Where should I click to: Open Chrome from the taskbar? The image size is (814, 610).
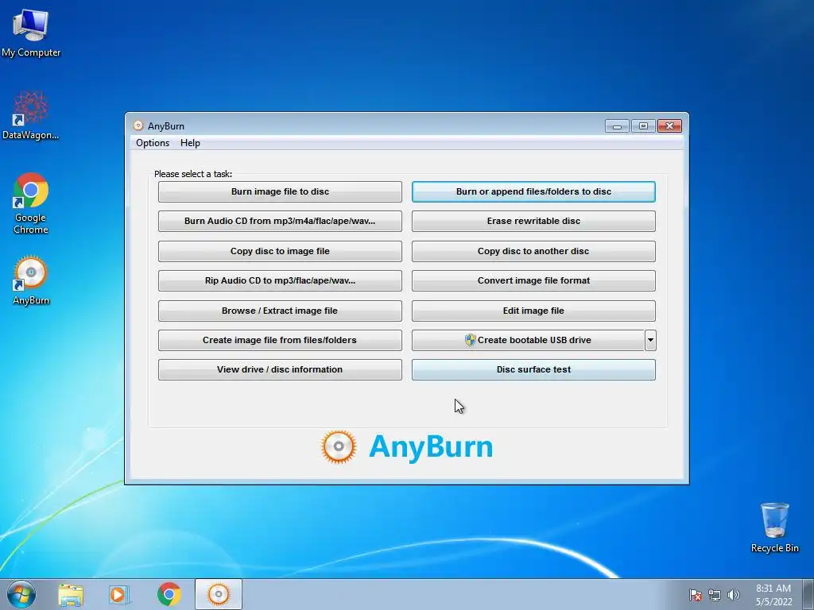click(169, 594)
